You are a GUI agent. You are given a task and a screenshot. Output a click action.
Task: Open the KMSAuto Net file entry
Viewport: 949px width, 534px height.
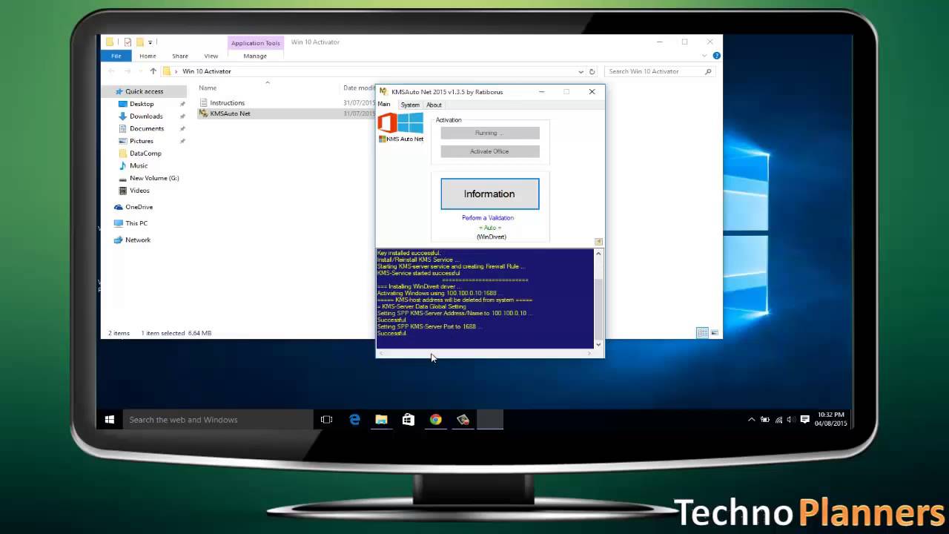coord(230,113)
